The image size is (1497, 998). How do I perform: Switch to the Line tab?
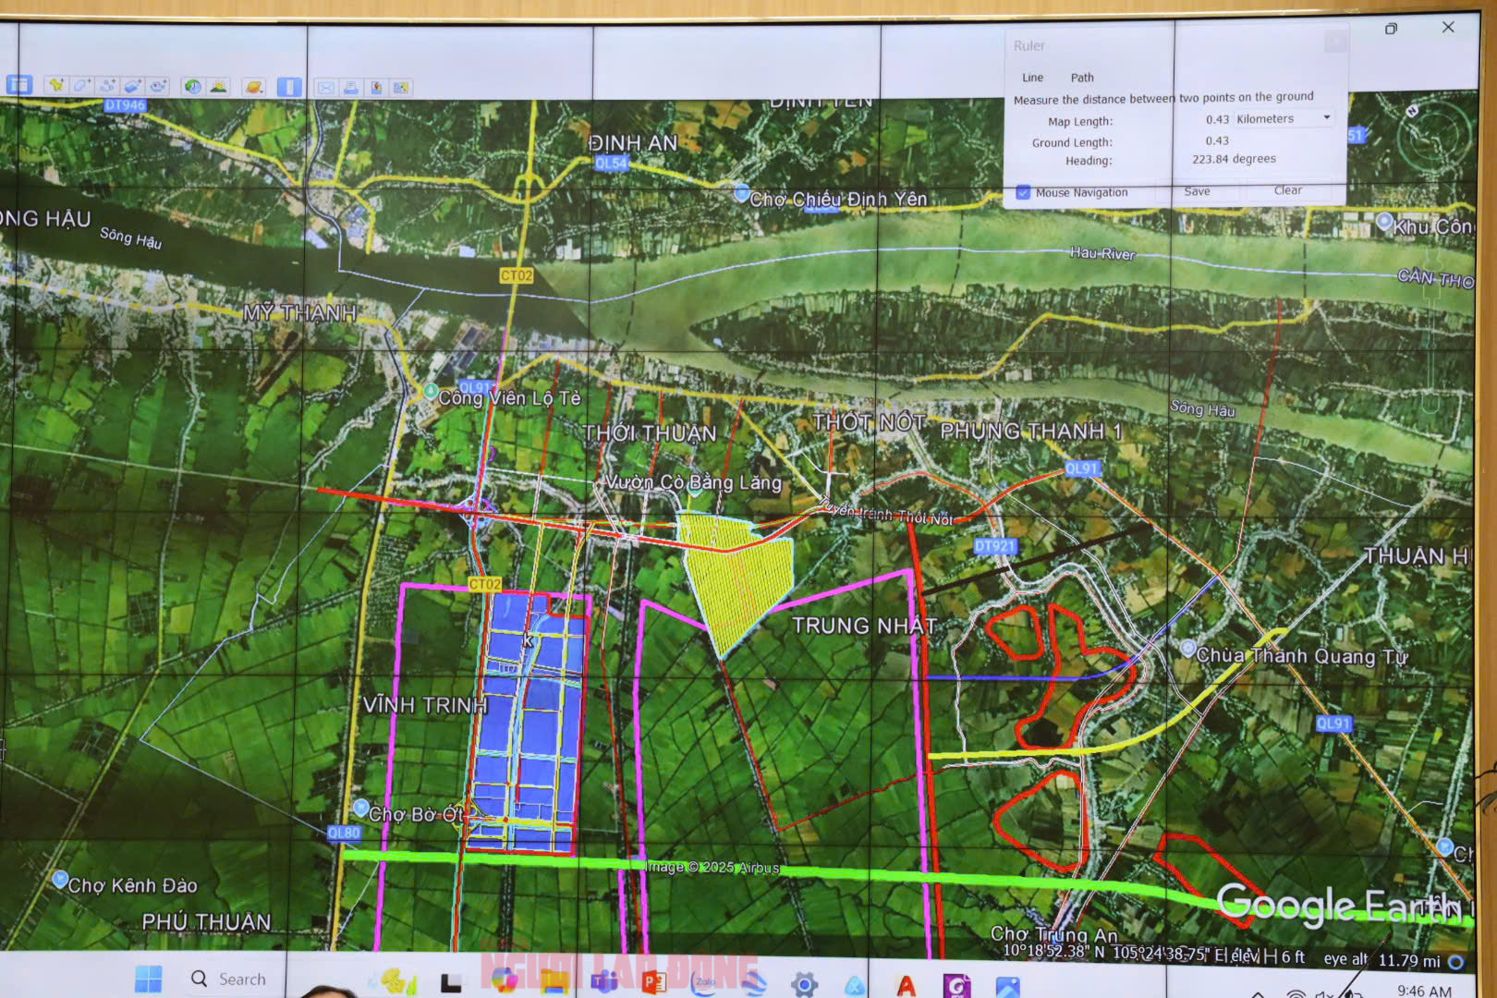coord(1032,78)
